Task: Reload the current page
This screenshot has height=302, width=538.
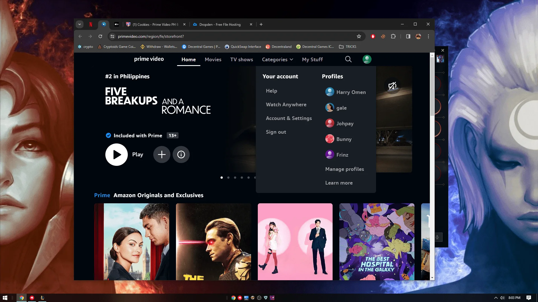Action: click(100, 36)
